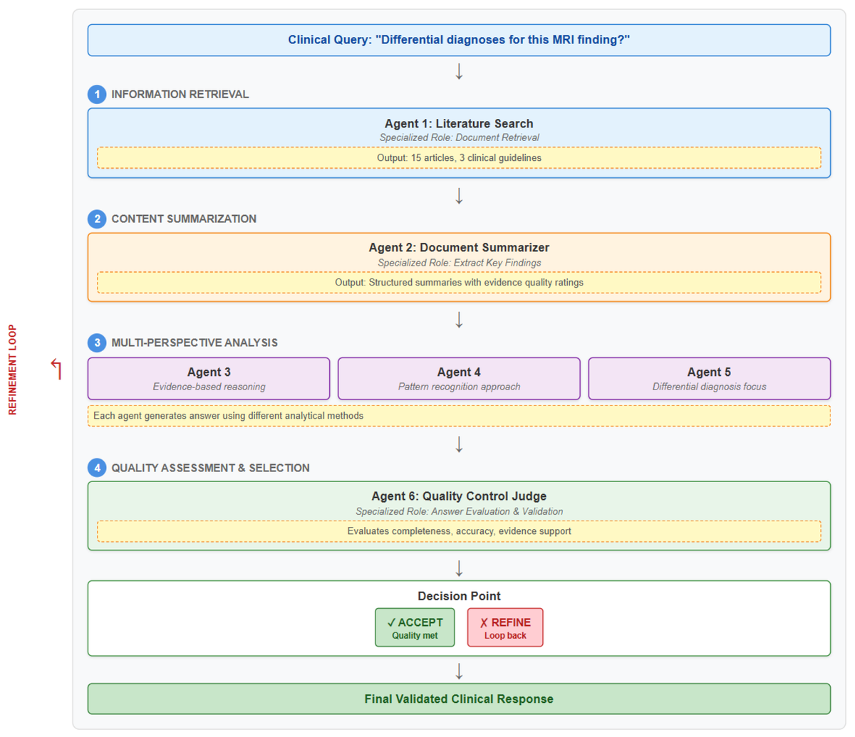Click the INFORMATION RETRIEVAL section heading
The width and height of the screenshot is (855, 737).
click(x=180, y=94)
